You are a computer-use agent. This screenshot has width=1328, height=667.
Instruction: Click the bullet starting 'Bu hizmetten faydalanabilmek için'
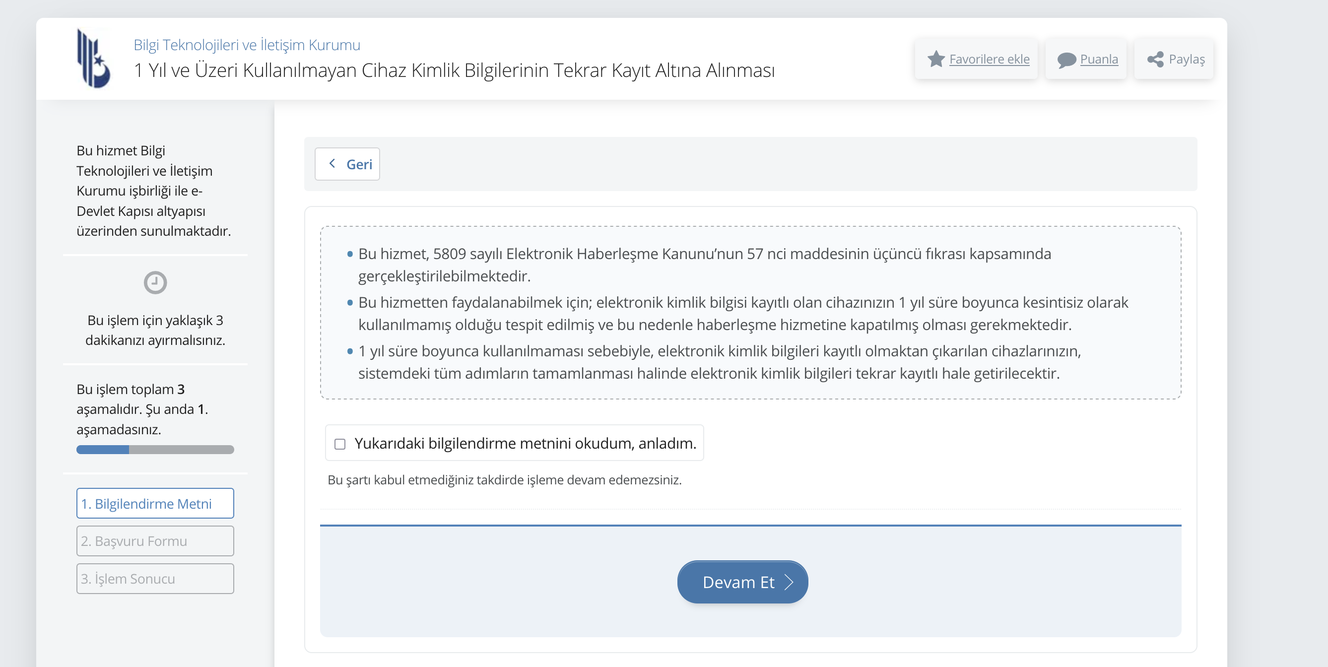[743, 313]
